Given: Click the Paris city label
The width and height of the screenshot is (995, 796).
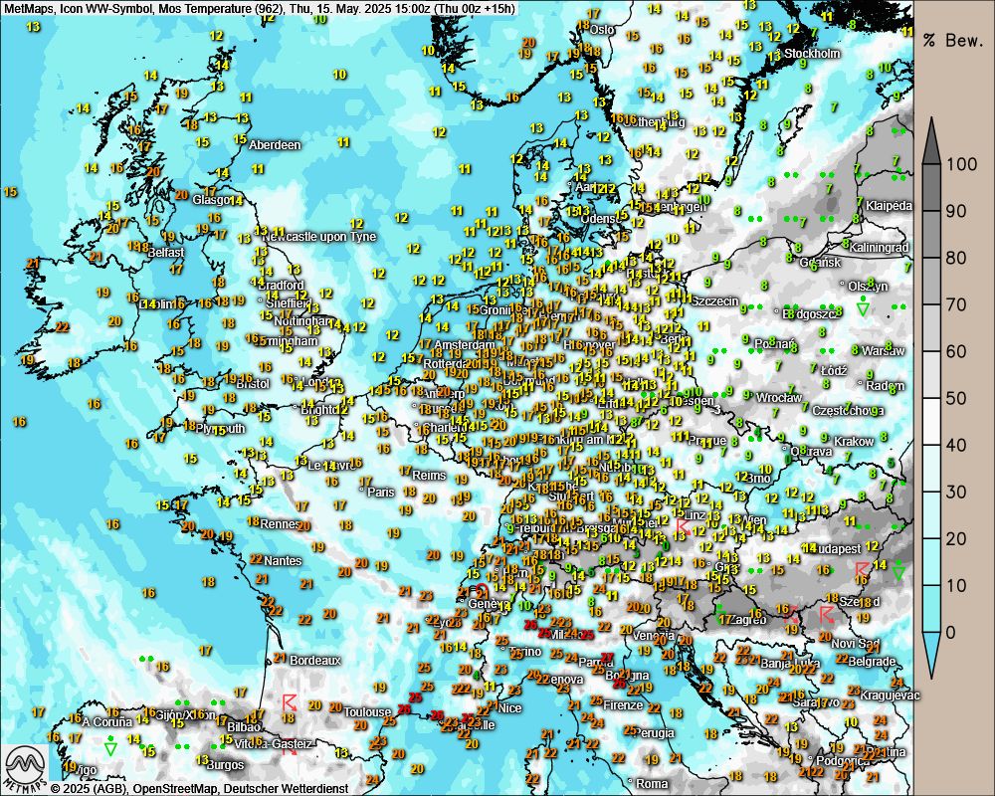Looking at the screenshot, I should tap(381, 492).
